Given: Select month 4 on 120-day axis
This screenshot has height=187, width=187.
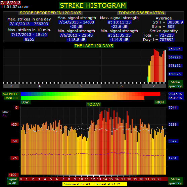Looking at the screenshot, I should click(x=40, y=86).
